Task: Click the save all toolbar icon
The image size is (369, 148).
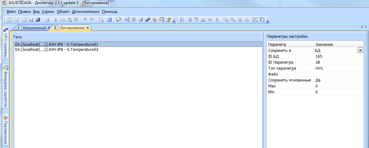Action: 38,20
